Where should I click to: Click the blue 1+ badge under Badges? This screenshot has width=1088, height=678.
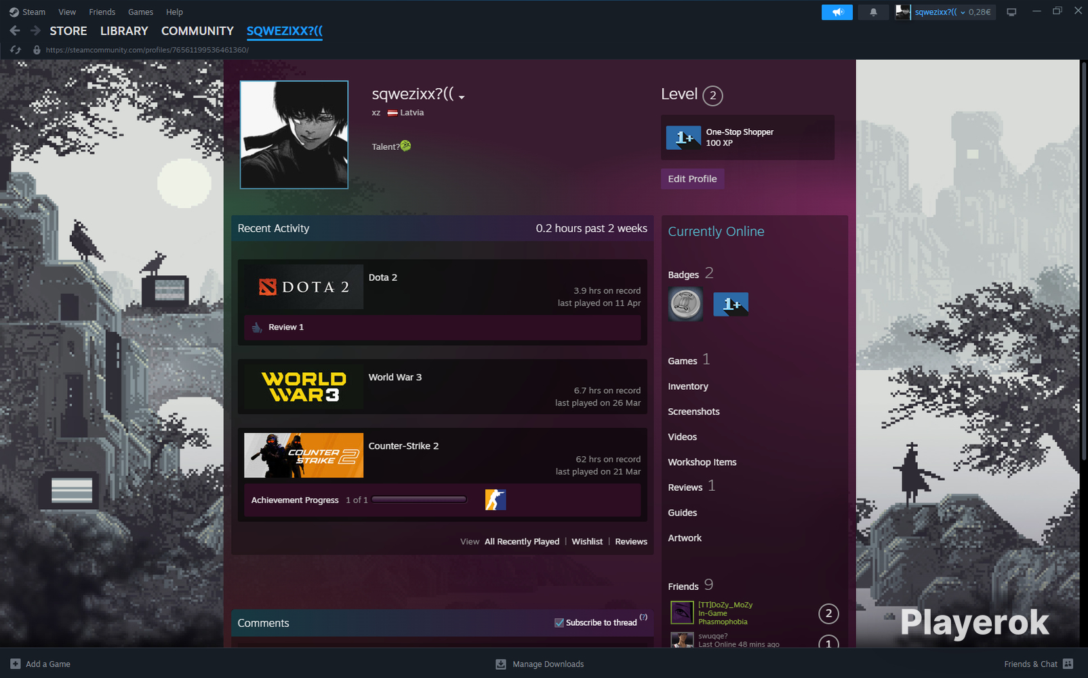[x=731, y=304]
